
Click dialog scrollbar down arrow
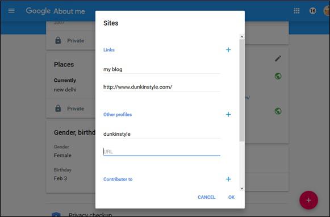[242, 189]
